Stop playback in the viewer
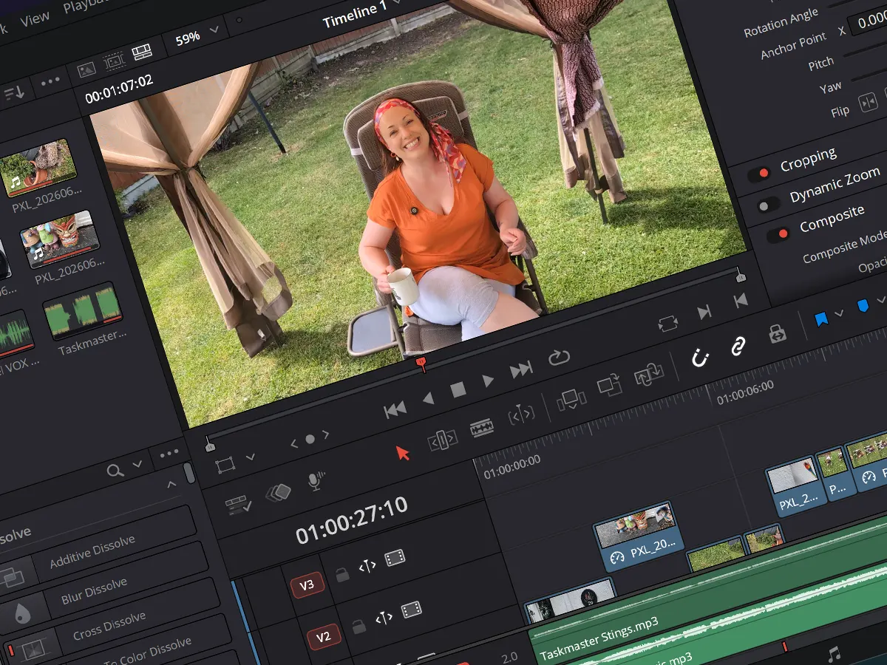The image size is (887, 665). [458, 389]
